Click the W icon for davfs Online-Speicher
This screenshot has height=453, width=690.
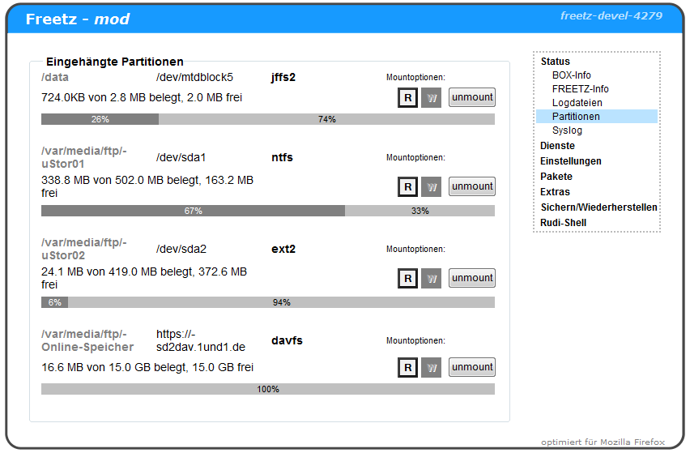pyautogui.click(x=432, y=367)
